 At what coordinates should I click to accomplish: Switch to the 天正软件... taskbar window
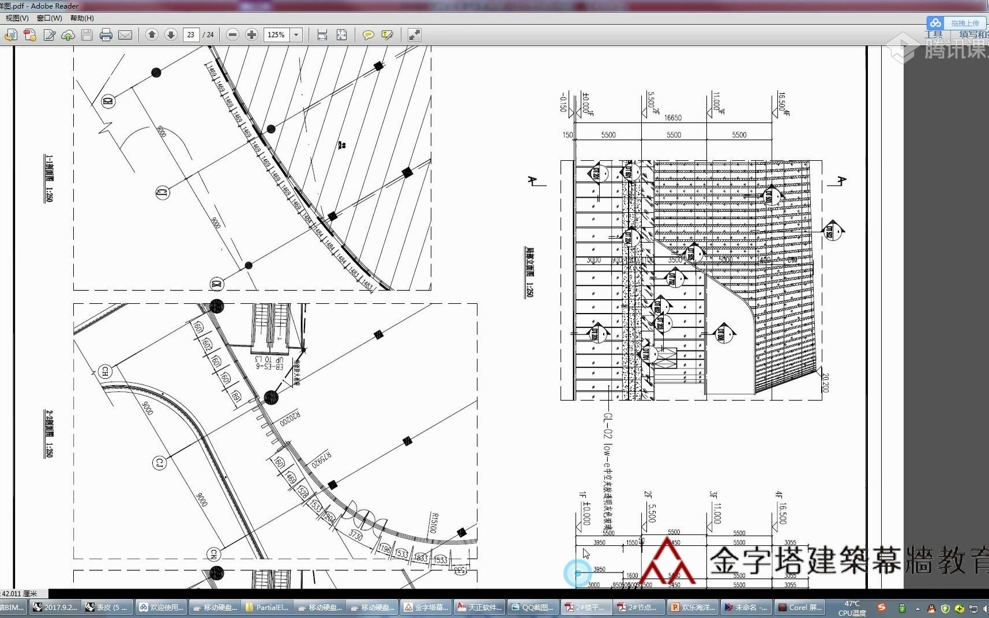479,607
